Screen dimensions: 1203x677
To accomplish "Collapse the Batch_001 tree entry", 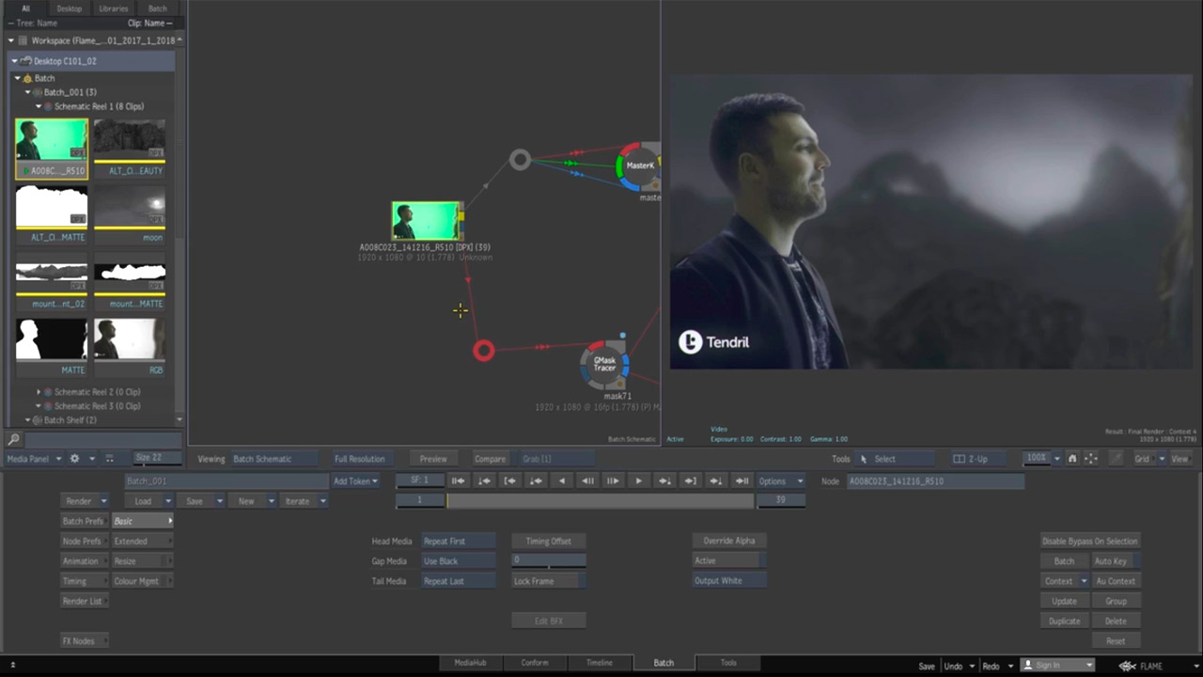I will point(27,91).
